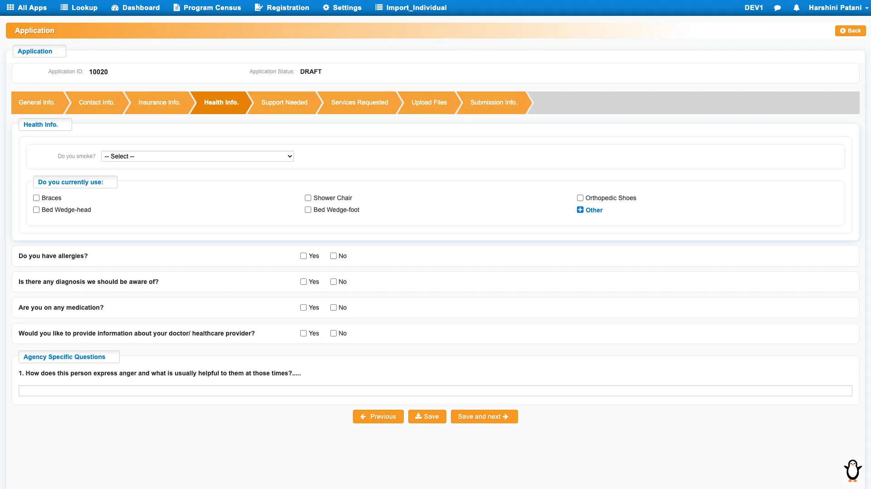
Task: Check the Bed Wedge-foot checkbox
Action: pyautogui.click(x=308, y=210)
